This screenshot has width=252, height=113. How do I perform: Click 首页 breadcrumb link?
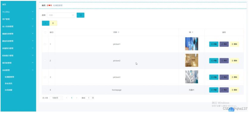click(x=43, y=5)
